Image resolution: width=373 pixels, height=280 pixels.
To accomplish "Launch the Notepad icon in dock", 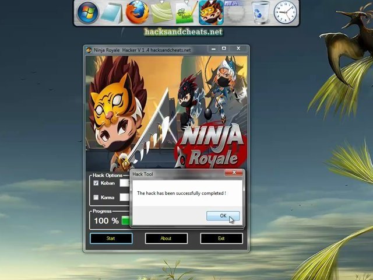I will 111,12.
